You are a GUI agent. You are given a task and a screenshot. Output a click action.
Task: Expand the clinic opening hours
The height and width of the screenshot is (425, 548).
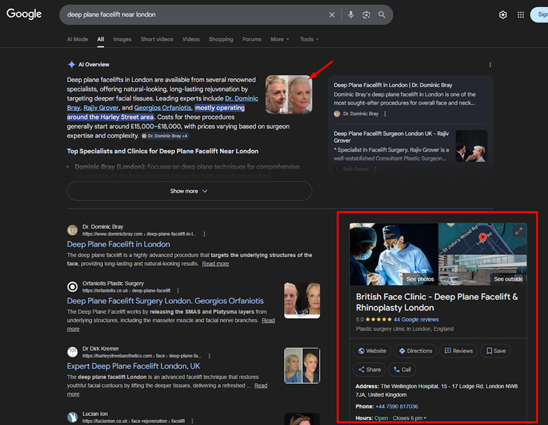click(425, 419)
